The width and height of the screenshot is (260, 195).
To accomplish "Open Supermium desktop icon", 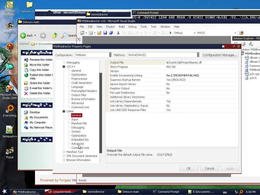I will [x=10, y=69].
